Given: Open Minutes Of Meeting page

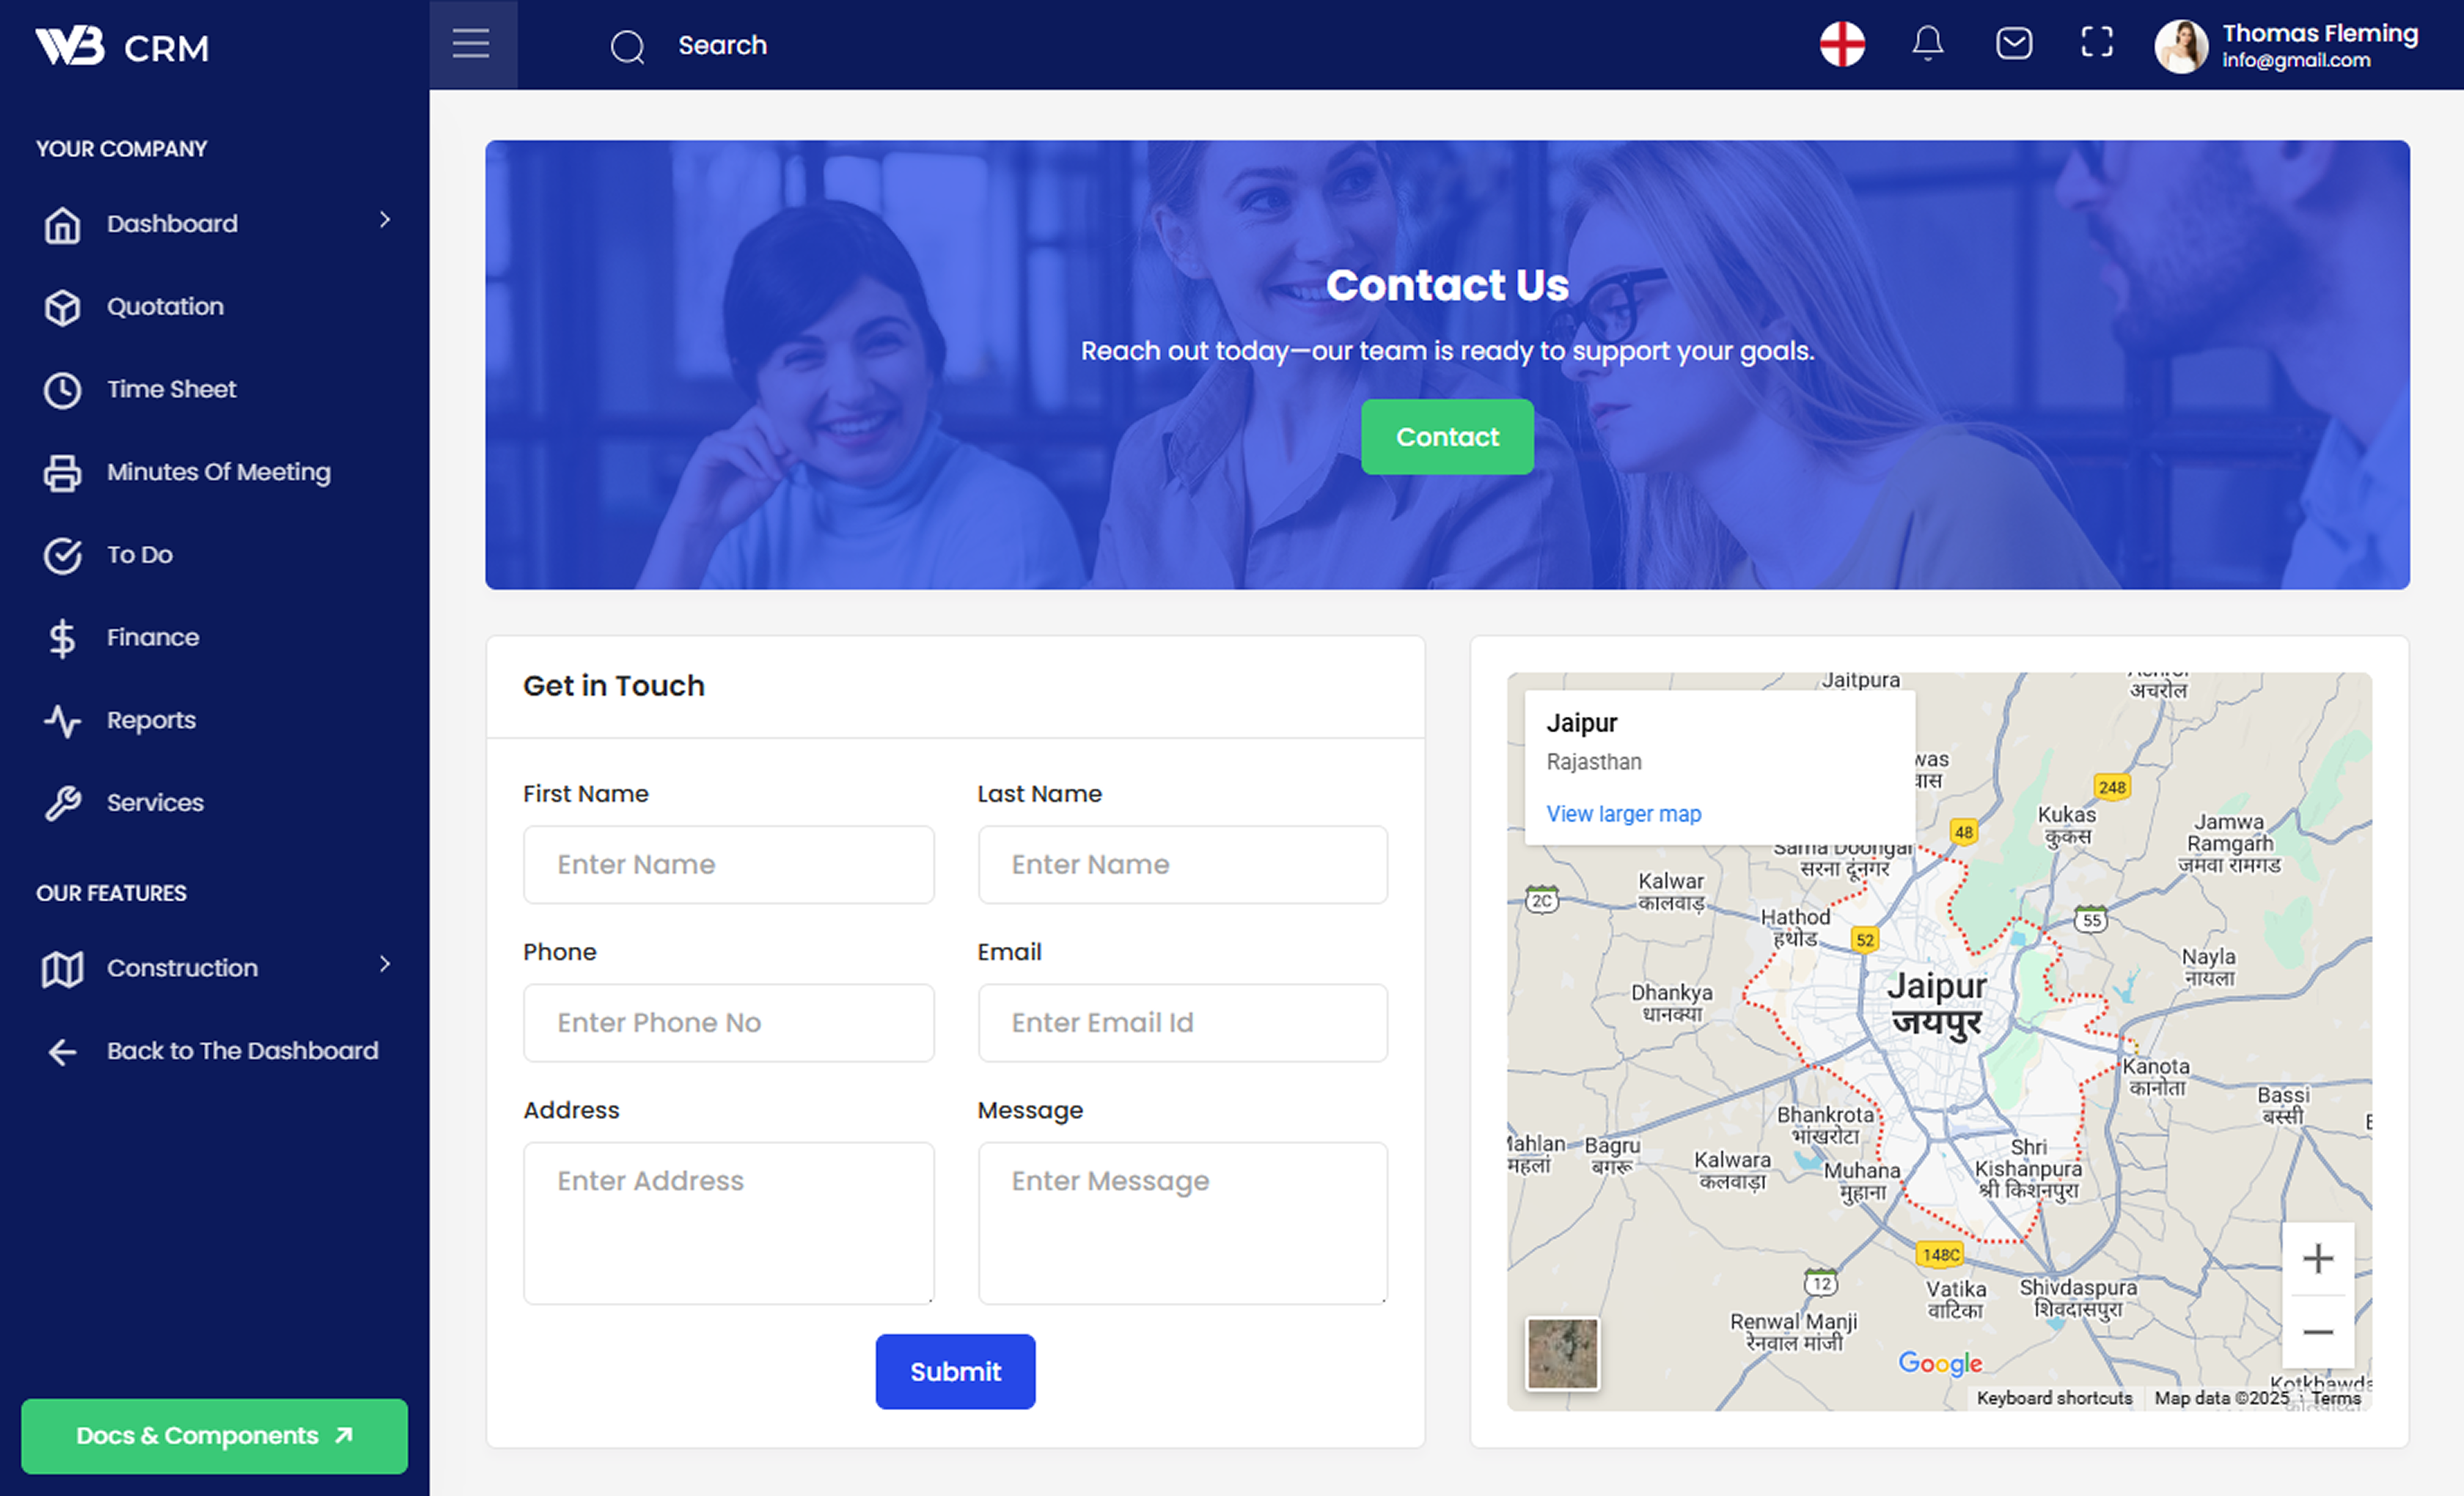Looking at the screenshot, I should 218,473.
